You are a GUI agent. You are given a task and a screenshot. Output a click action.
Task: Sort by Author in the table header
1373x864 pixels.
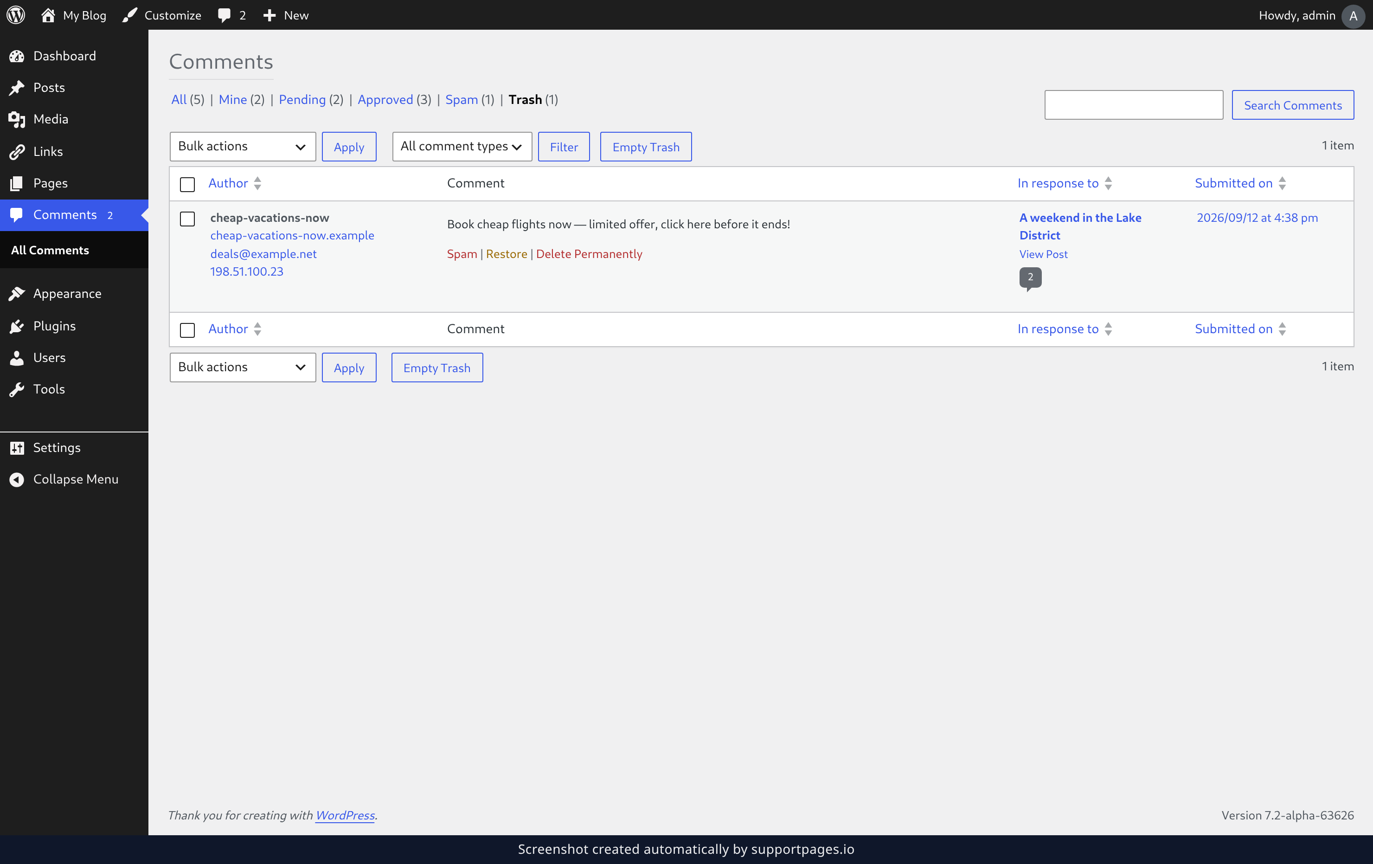coord(235,183)
